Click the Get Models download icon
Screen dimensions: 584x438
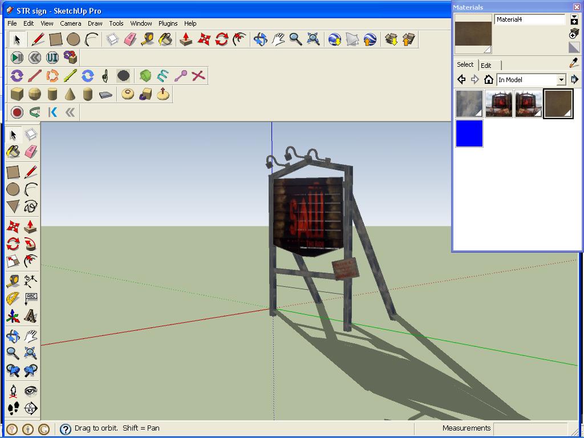(x=391, y=39)
